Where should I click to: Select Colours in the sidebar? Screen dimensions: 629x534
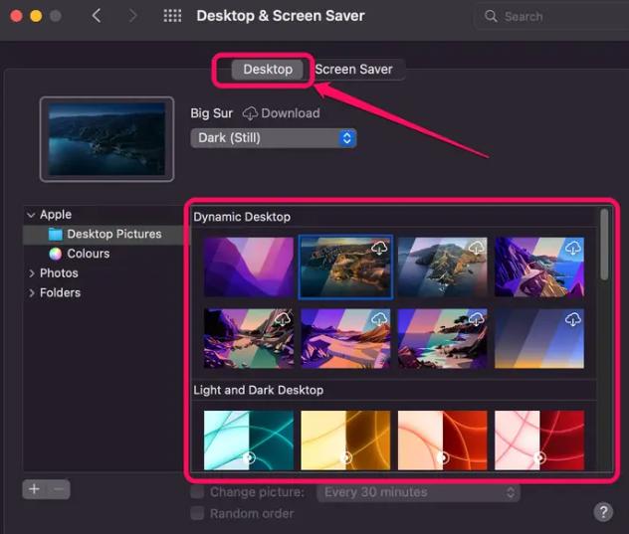89,254
